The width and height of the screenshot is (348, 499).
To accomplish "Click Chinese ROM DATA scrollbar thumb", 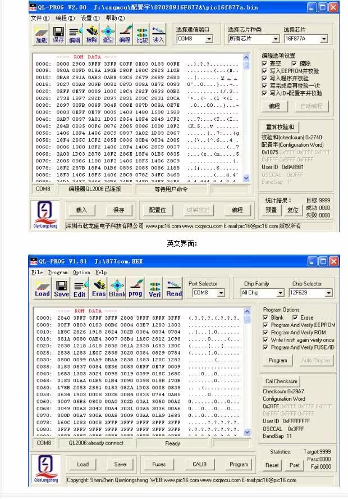I will [x=246, y=65].
